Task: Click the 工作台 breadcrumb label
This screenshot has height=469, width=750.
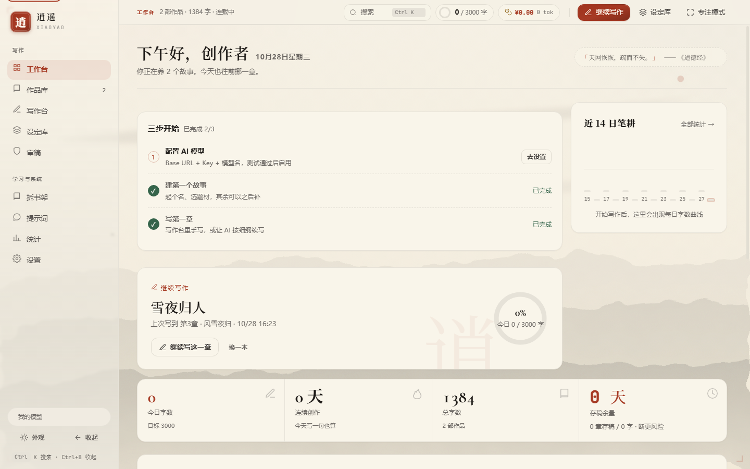Action: tap(145, 12)
